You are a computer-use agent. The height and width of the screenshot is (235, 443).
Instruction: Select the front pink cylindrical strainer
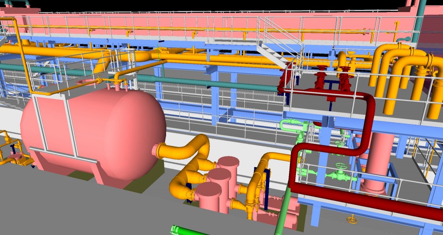click(x=209, y=197)
